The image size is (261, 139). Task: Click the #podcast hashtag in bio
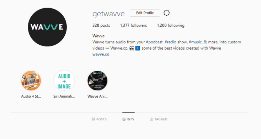(x=154, y=42)
